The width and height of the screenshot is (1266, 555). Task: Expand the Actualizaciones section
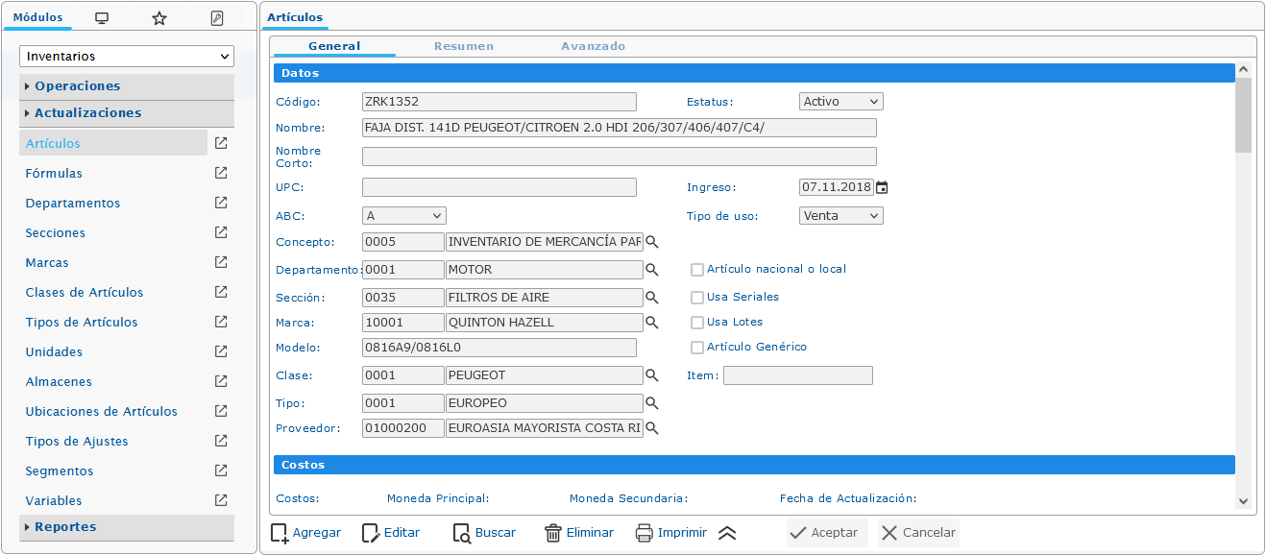(x=127, y=113)
